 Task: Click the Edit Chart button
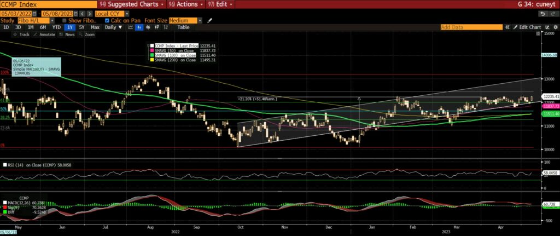coord(528,27)
